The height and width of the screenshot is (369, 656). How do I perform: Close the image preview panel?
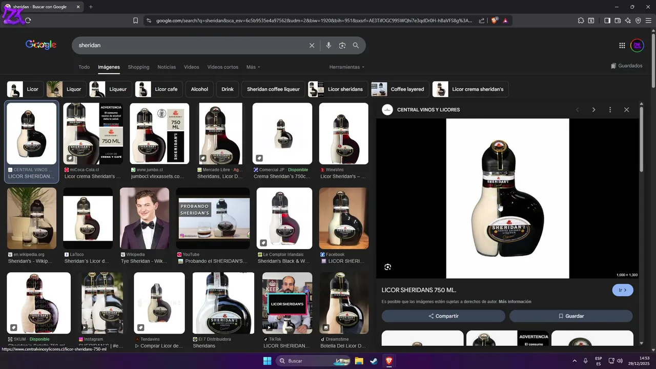[x=626, y=110]
